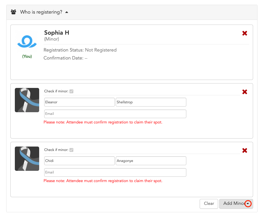Focus the first name field containing Eleanor
Screen dimensions: 262x217
click(79, 102)
